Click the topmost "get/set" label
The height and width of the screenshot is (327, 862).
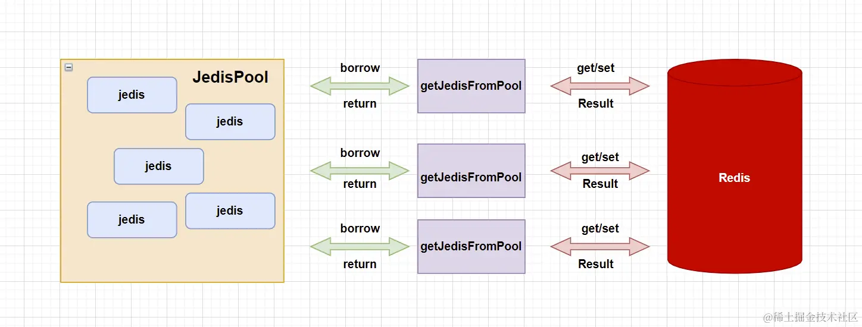tap(596, 68)
